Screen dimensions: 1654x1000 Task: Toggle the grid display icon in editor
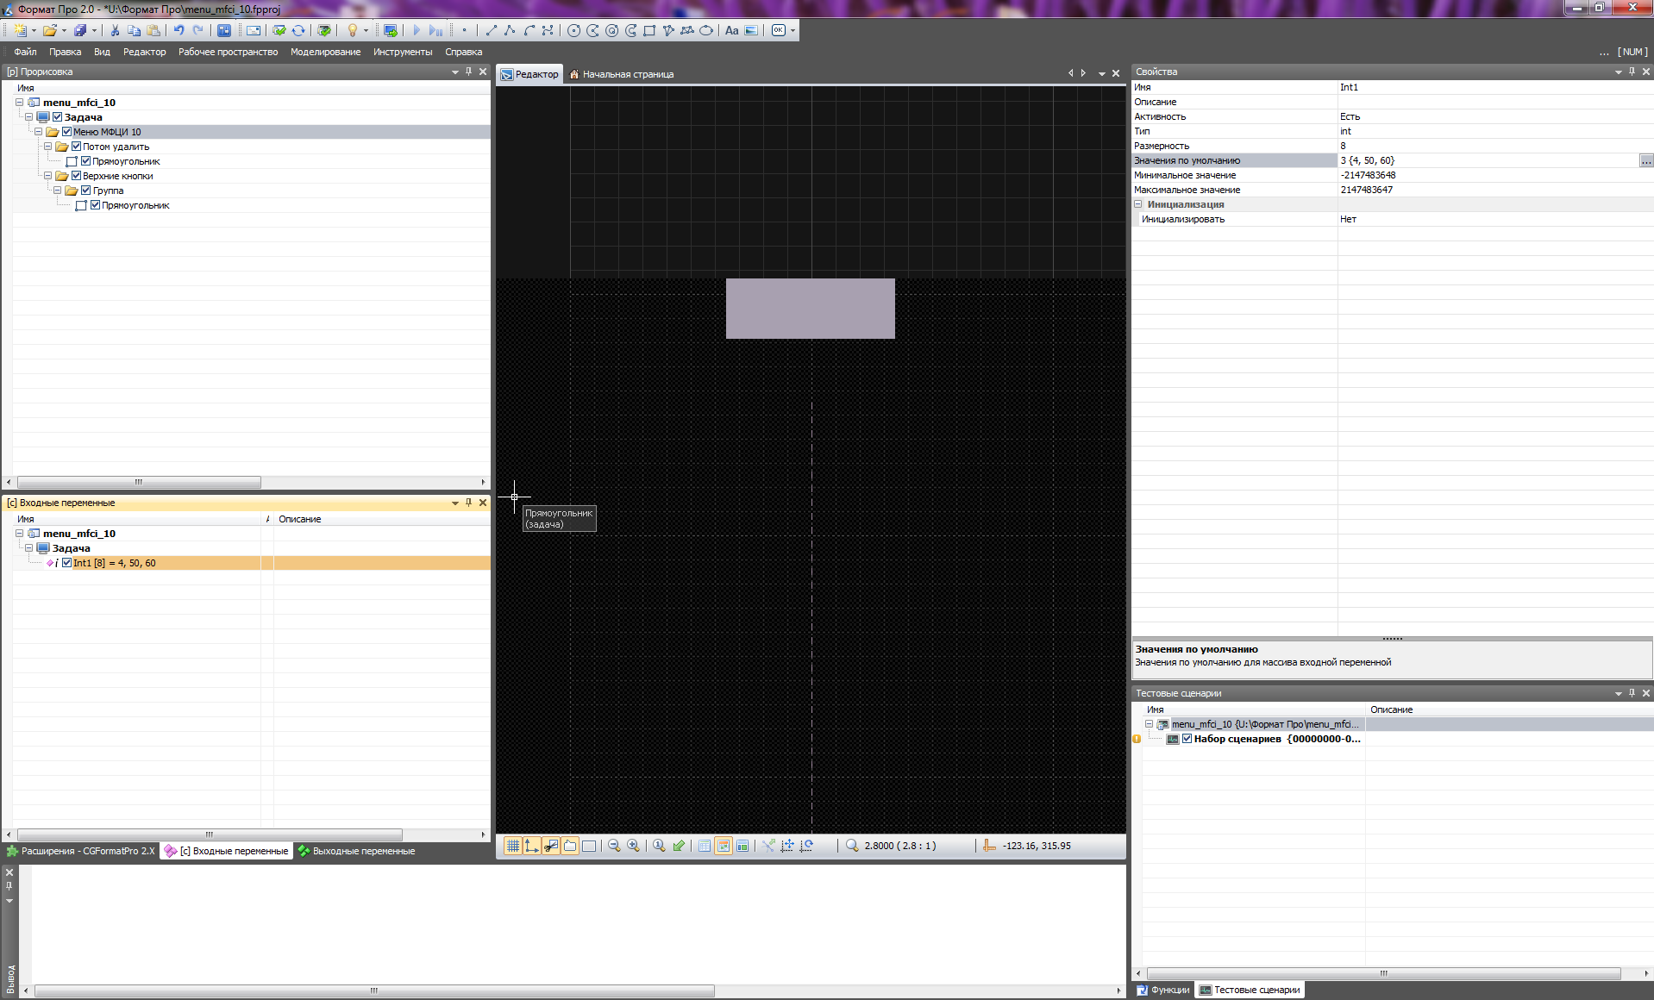pos(512,846)
